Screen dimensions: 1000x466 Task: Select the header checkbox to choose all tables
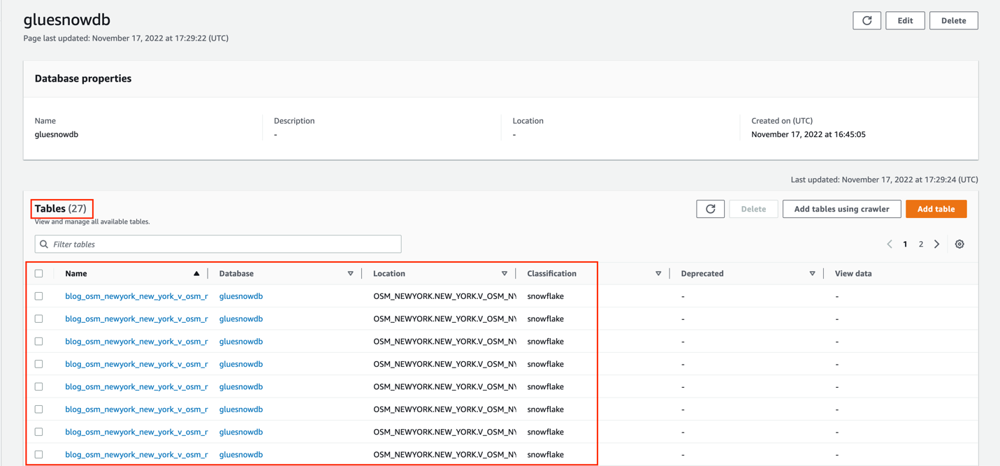tap(39, 273)
